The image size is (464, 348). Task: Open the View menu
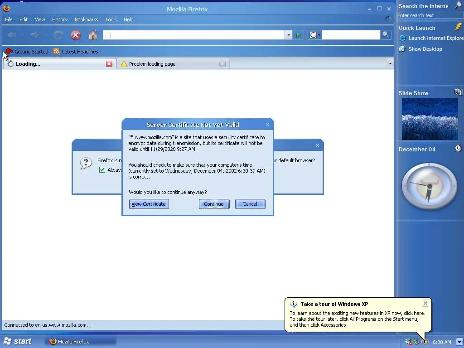point(40,19)
